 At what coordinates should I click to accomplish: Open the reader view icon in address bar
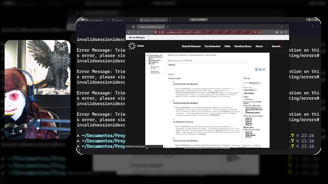coord(255,32)
